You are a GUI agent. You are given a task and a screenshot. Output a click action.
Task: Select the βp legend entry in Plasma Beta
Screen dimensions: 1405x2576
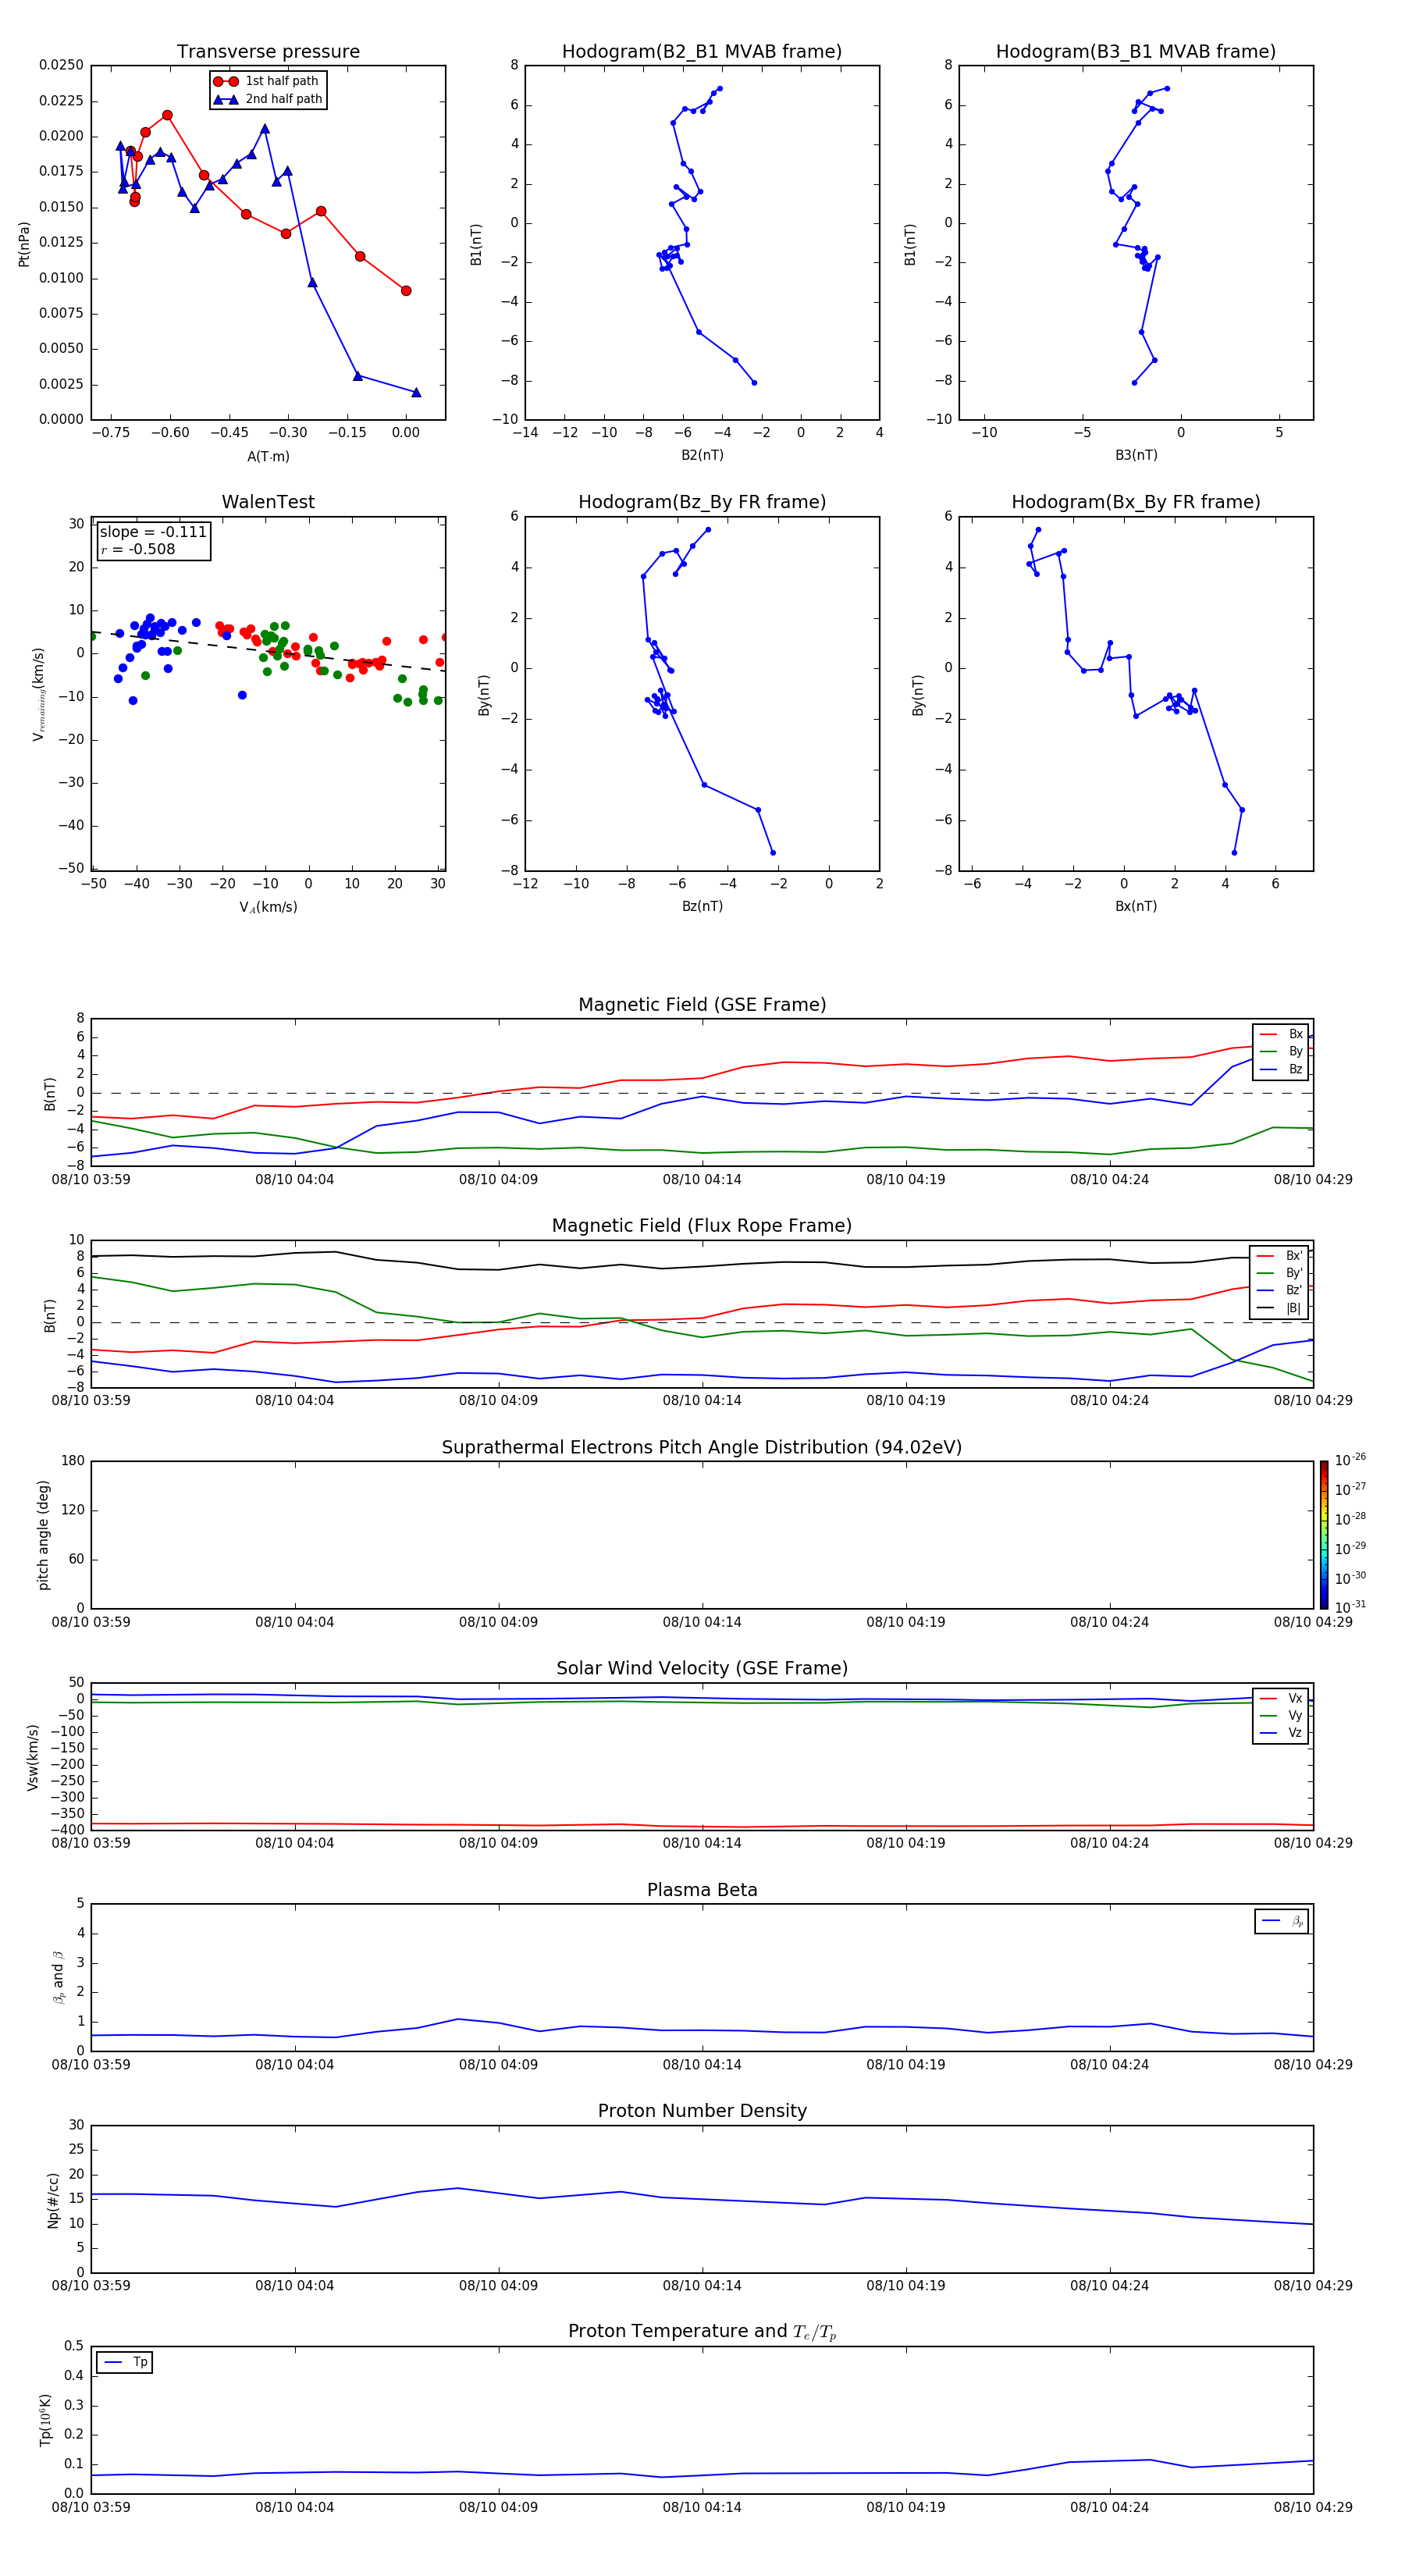click(x=1282, y=1921)
